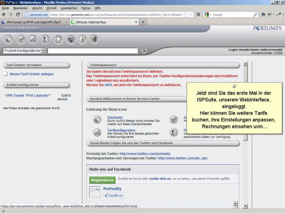This screenshot has height=214, width=285.
Task: Open the shopping cart icon in ISPSuite toolbar
Action: tap(21, 39)
